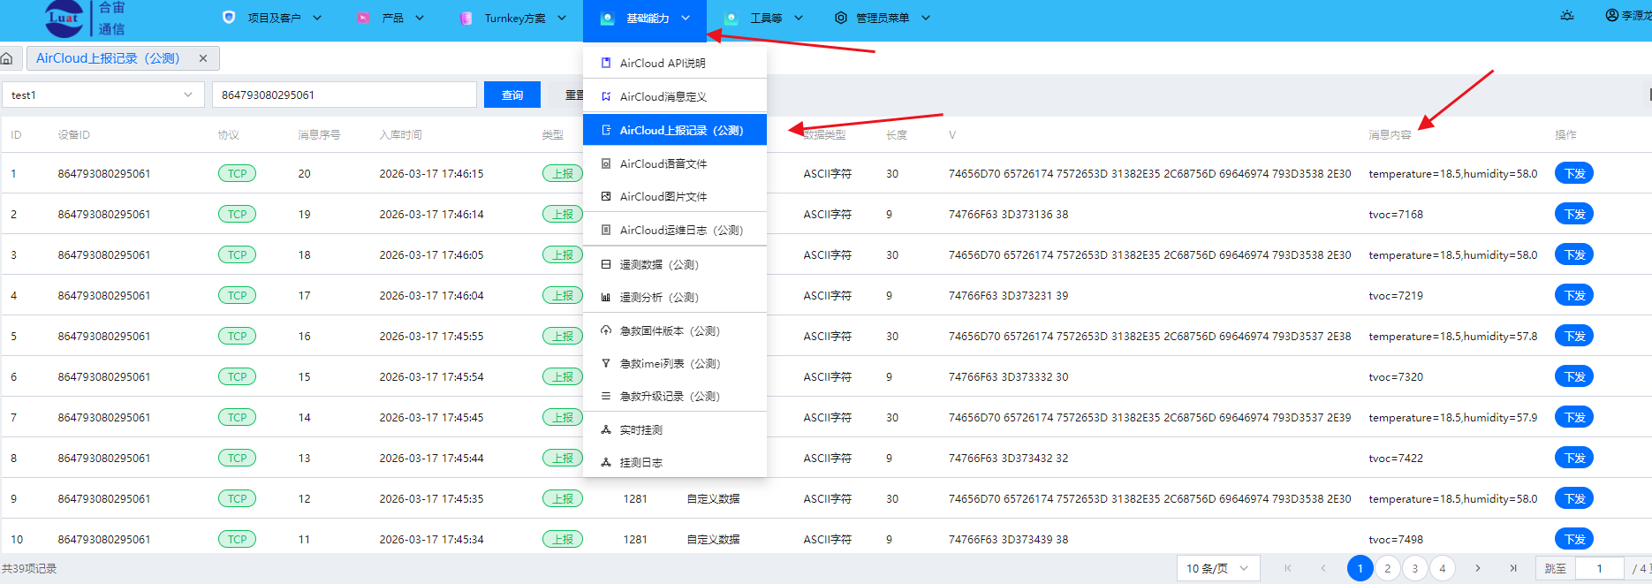Click the bug icon in top bar
The width and height of the screenshot is (1652, 584).
click(x=1567, y=15)
